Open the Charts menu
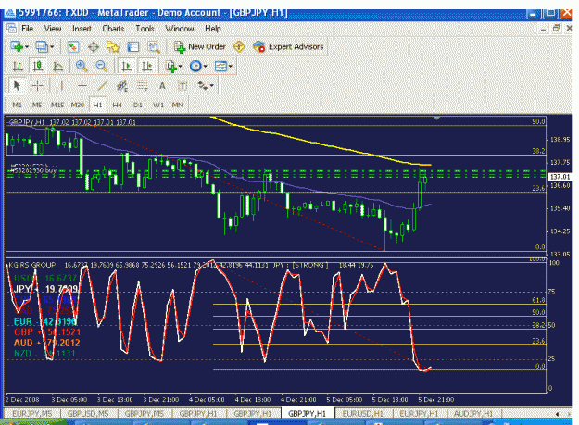 tap(113, 29)
